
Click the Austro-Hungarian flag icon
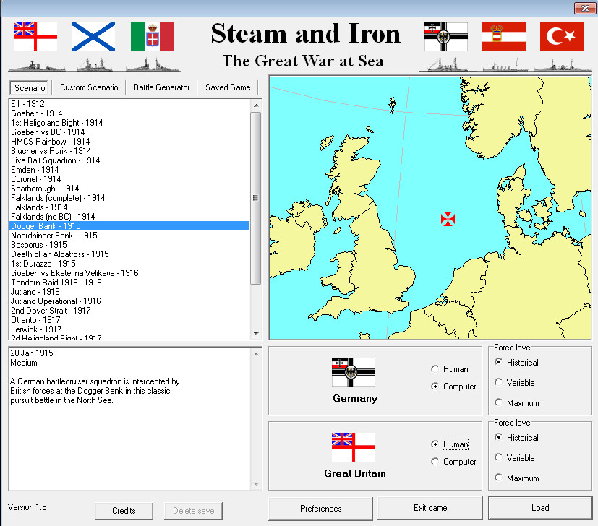(x=503, y=37)
